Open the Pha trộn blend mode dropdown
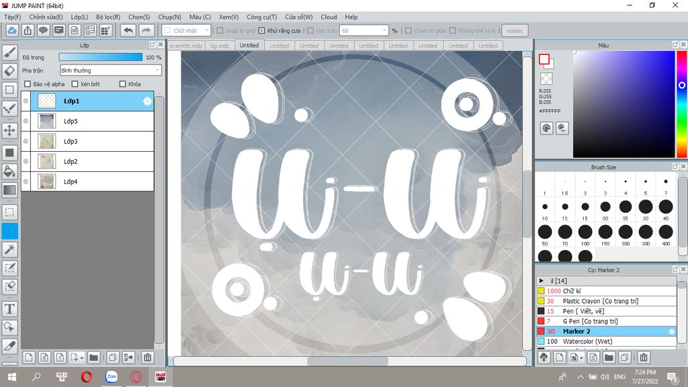The image size is (688, 387). pyautogui.click(x=111, y=70)
